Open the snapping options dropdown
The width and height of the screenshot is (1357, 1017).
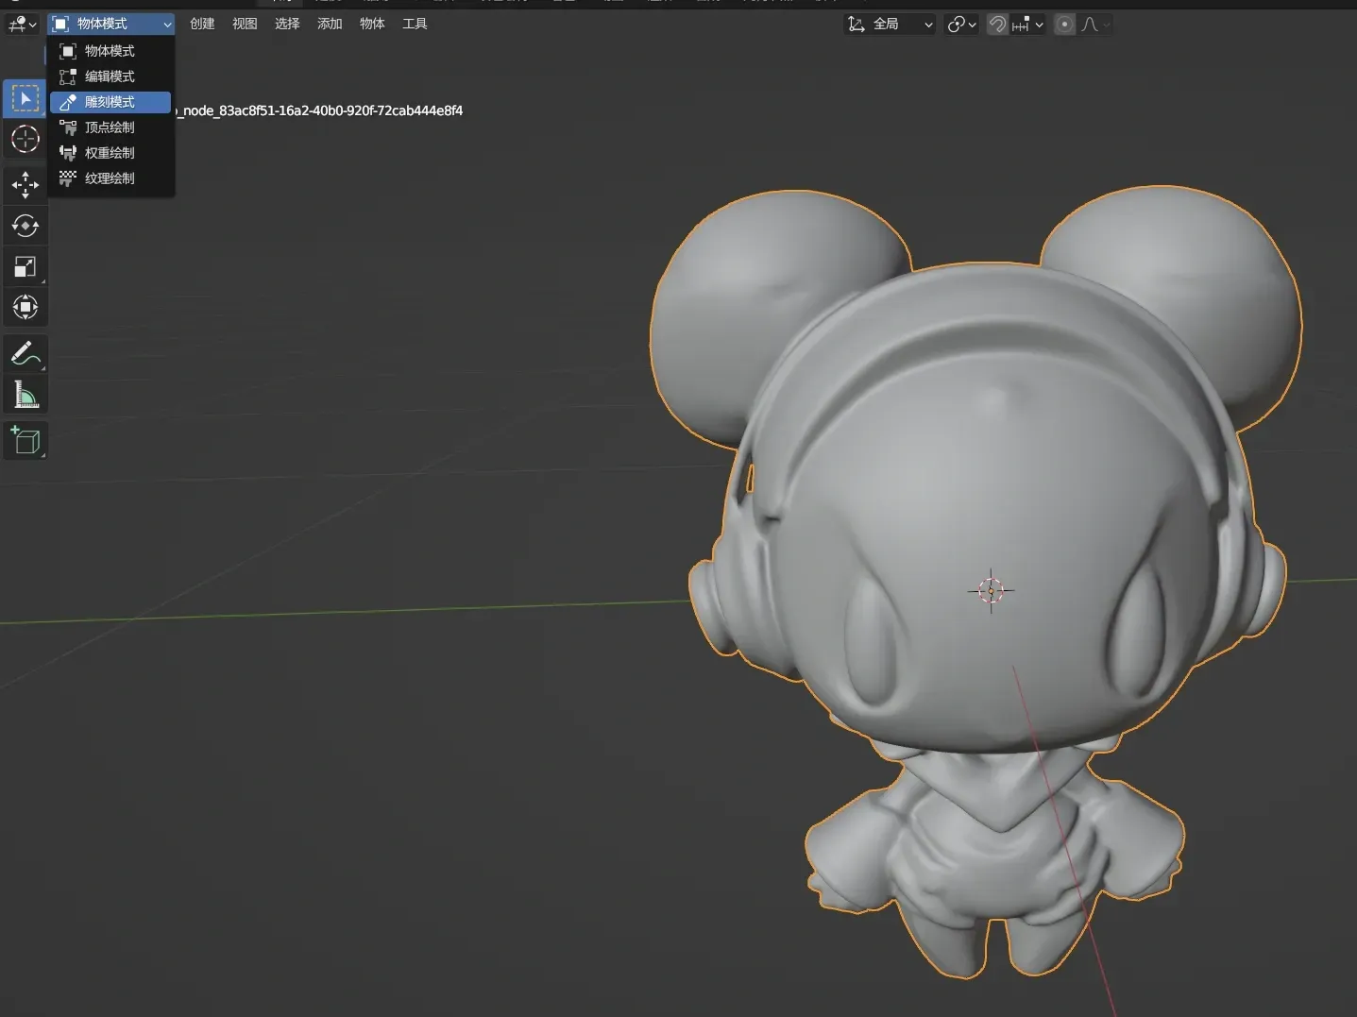pos(1027,25)
